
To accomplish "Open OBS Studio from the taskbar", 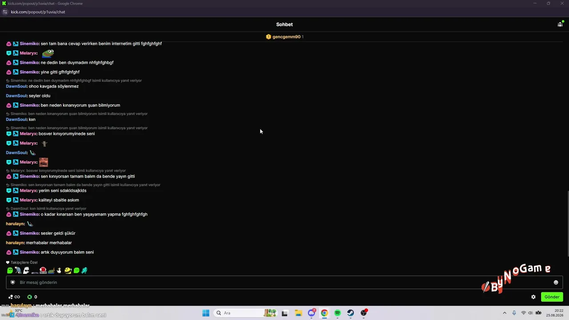I will [364, 313].
